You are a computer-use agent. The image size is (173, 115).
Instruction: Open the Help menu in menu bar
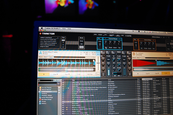(x=69, y=29)
